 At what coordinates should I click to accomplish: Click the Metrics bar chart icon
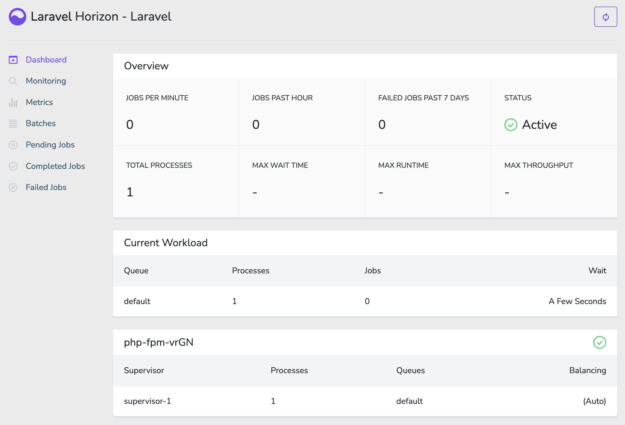coord(13,102)
